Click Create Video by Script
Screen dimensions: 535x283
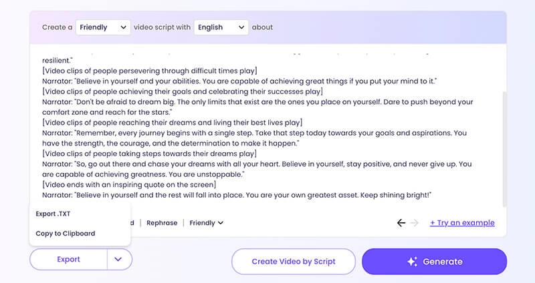point(294,262)
